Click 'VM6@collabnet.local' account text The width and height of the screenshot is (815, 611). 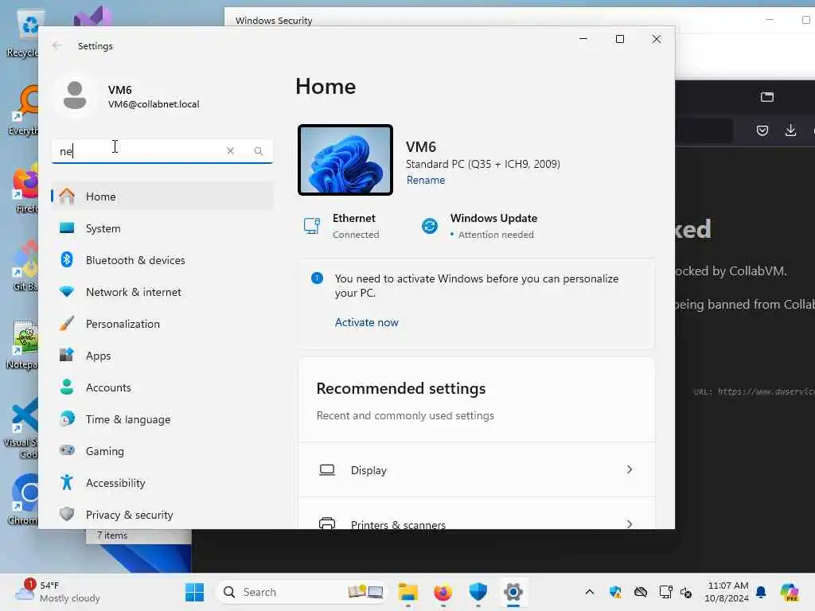click(x=154, y=104)
